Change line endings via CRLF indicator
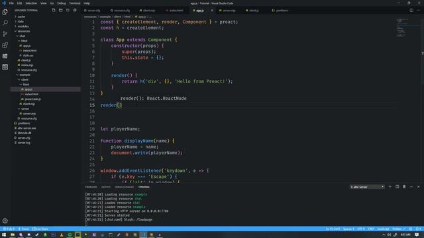 371,229
